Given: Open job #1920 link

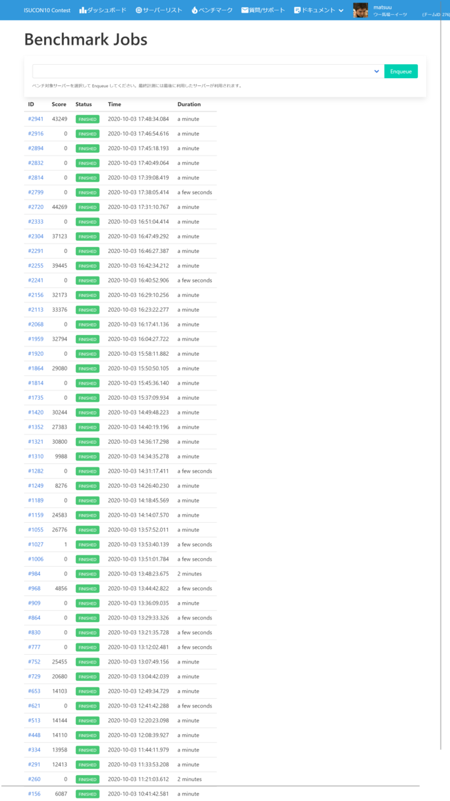Looking at the screenshot, I should click(35, 354).
